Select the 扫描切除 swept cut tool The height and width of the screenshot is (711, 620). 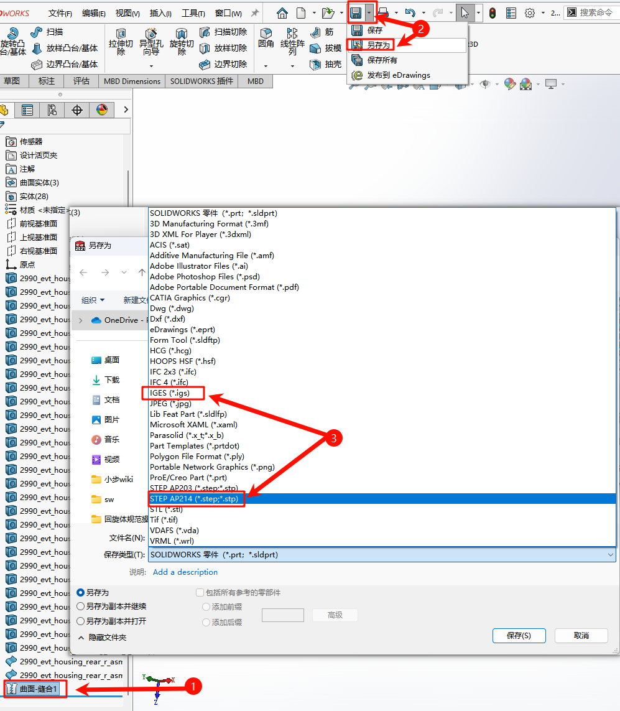[223, 32]
